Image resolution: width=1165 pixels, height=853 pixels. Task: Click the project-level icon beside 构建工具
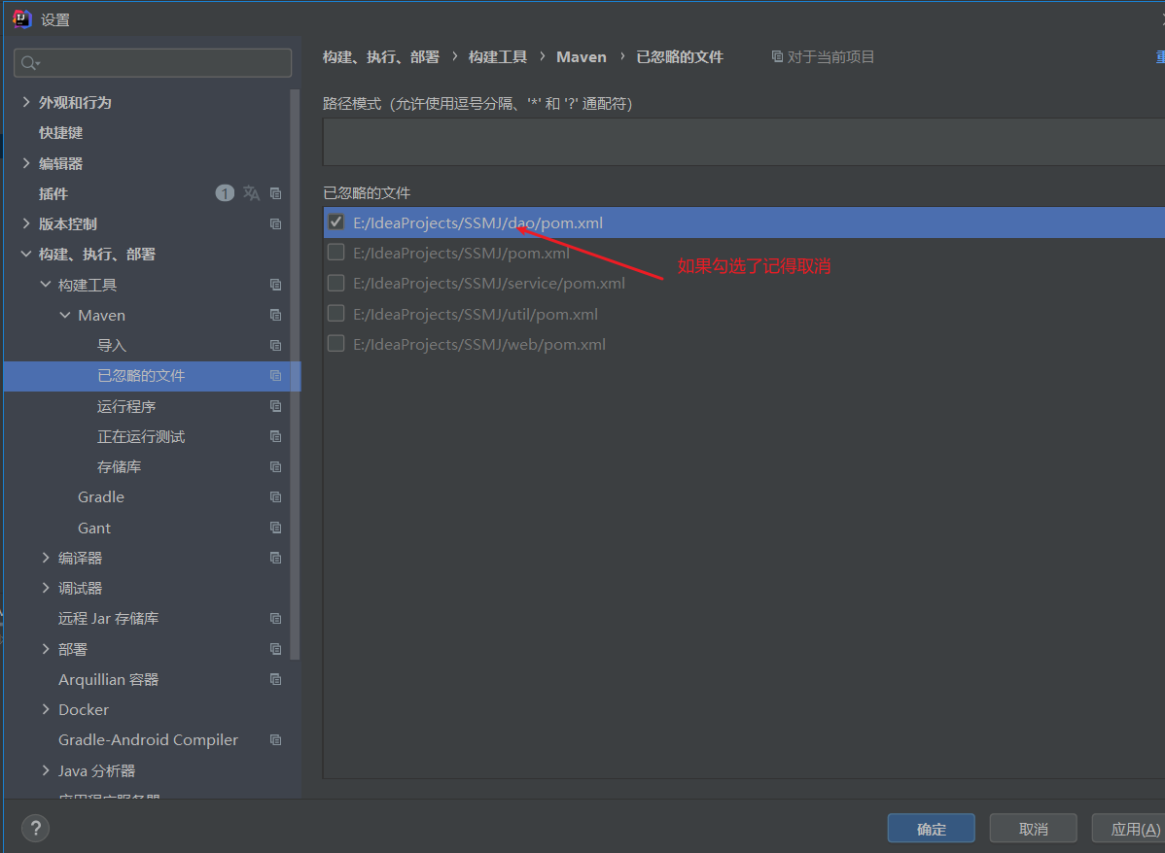point(275,285)
